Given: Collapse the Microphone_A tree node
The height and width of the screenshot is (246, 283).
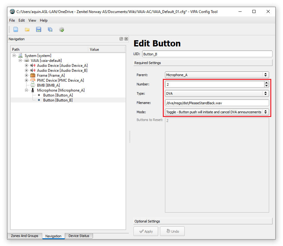Looking at the screenshot, I should (27, 90).
